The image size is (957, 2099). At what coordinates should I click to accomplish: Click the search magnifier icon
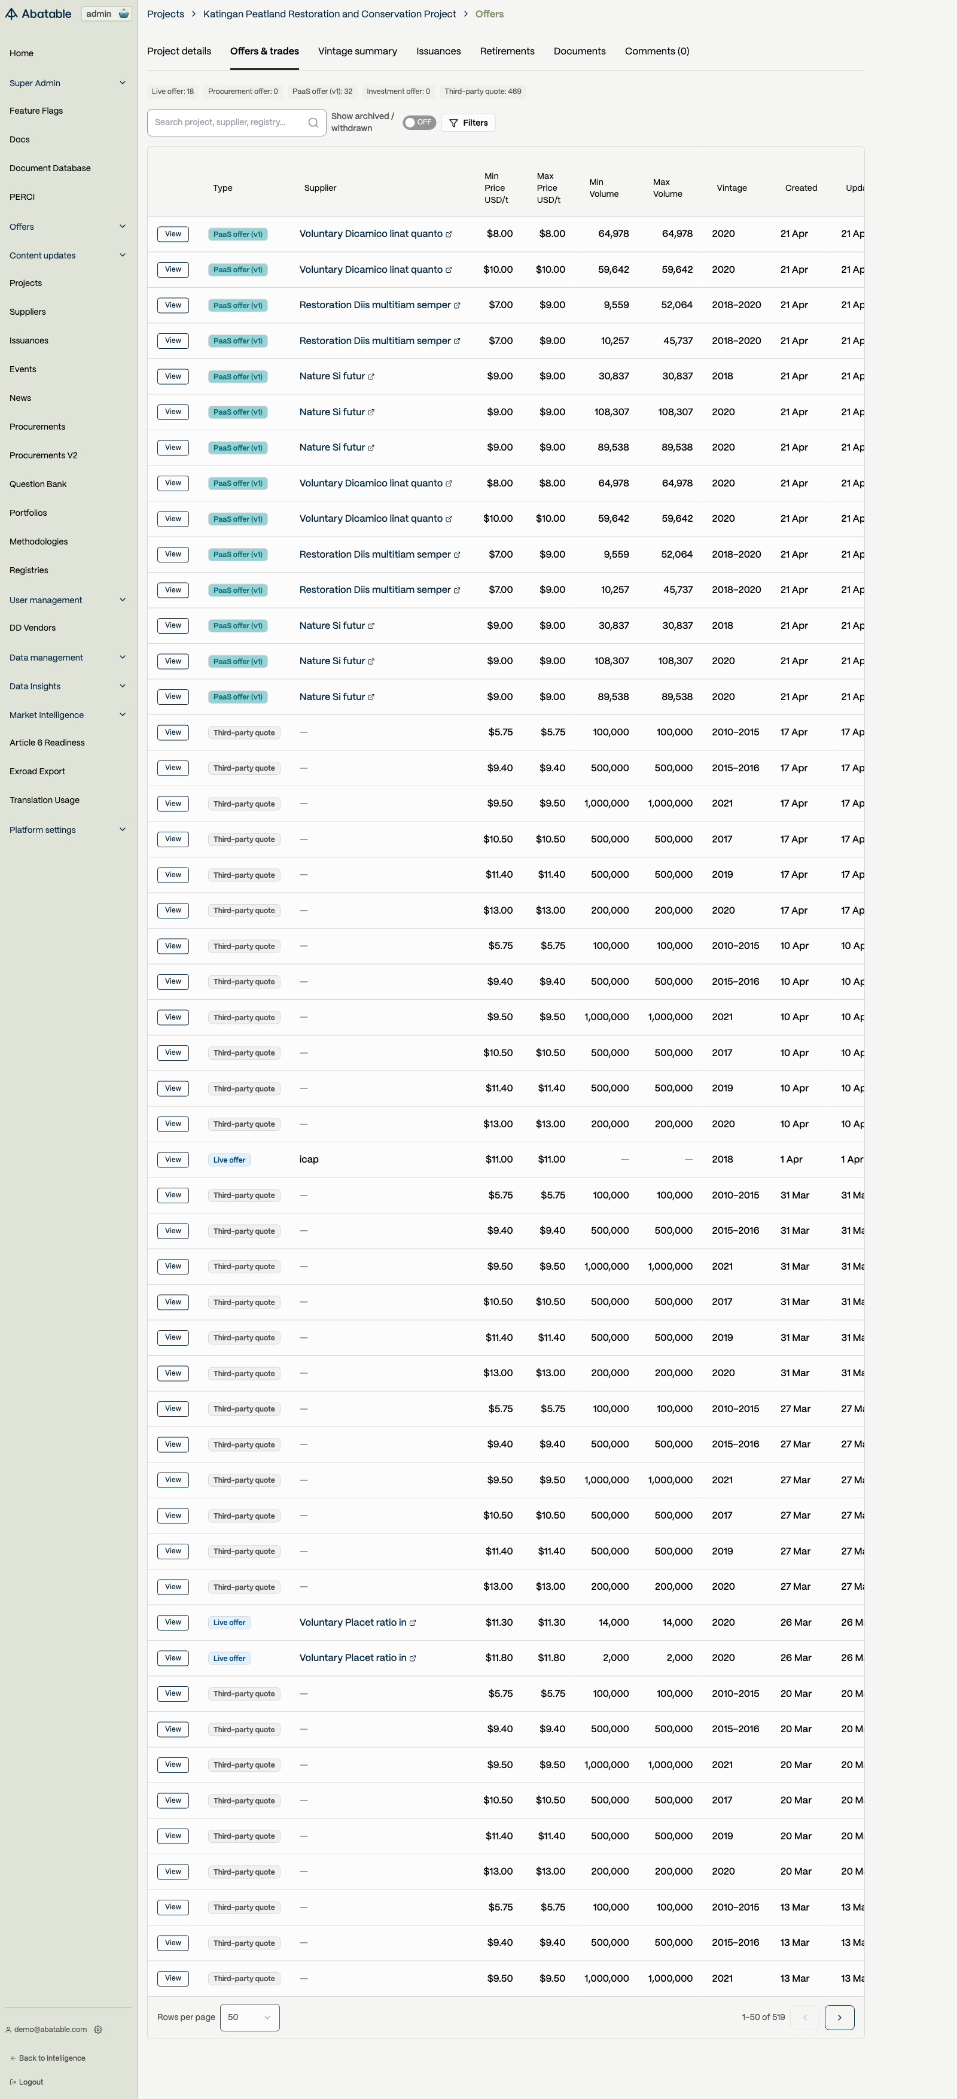[x=313, y=123]
